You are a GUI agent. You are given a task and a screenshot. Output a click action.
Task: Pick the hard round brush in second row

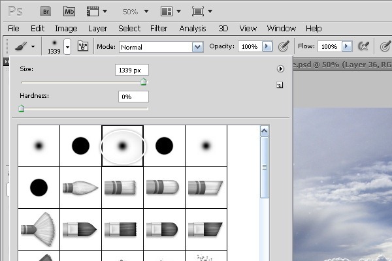(39, 188)
